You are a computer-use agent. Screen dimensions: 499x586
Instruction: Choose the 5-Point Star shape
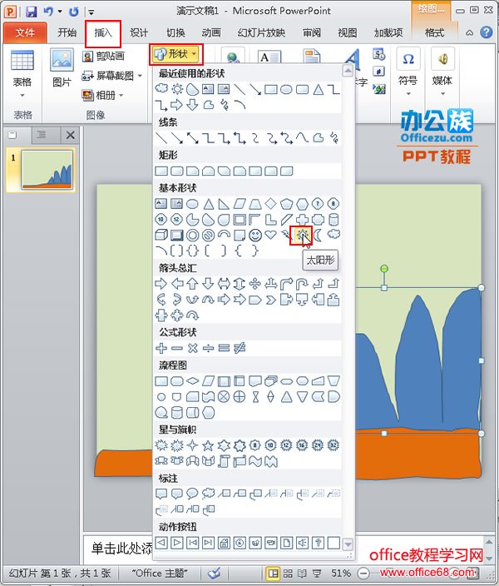pyautogui.click(x=208, y=445)
